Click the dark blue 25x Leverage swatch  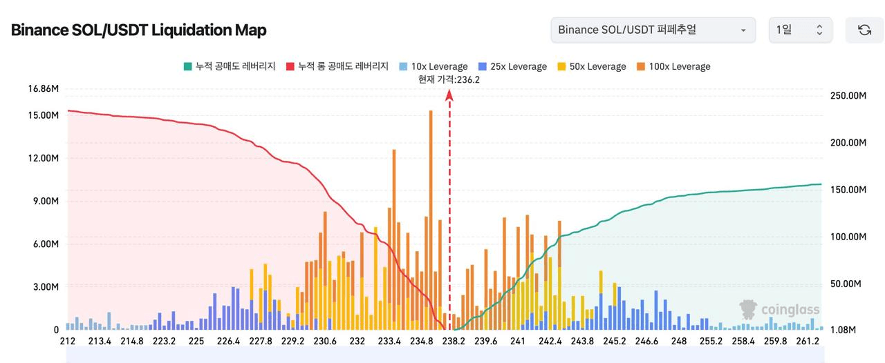(481, 66)
